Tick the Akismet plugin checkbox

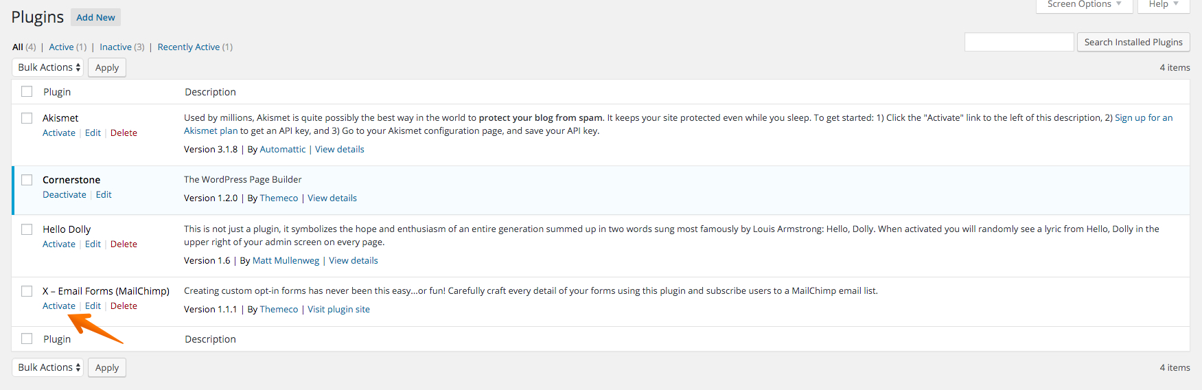point(27,118)
